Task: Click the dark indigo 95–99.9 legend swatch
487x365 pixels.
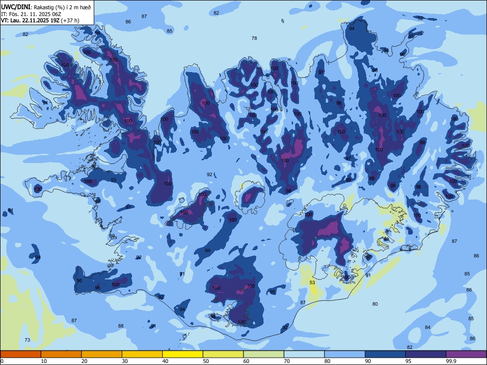Action: tap(426, 354)
